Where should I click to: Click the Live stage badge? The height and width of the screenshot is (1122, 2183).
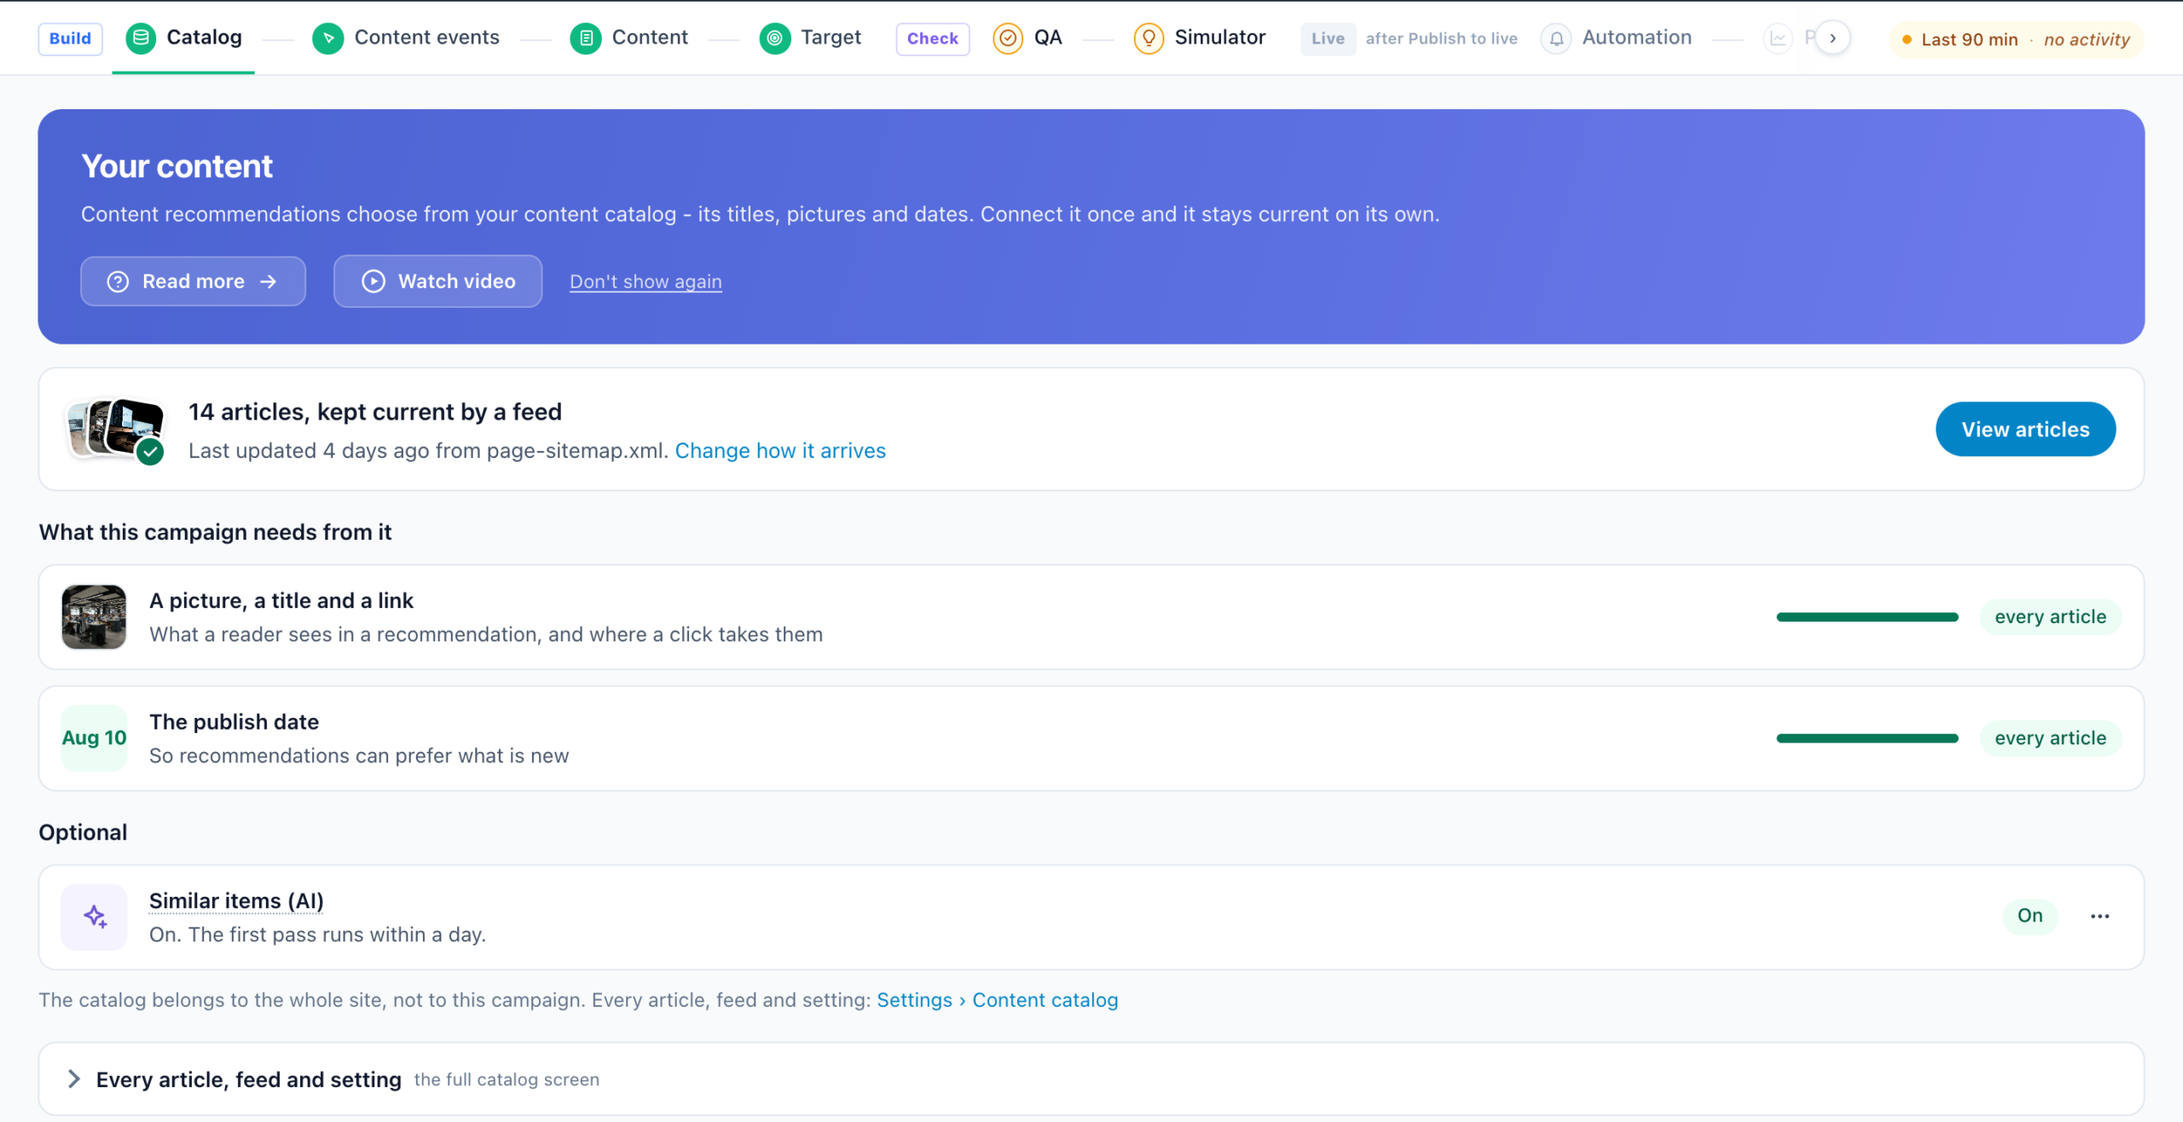[1328, 38]
